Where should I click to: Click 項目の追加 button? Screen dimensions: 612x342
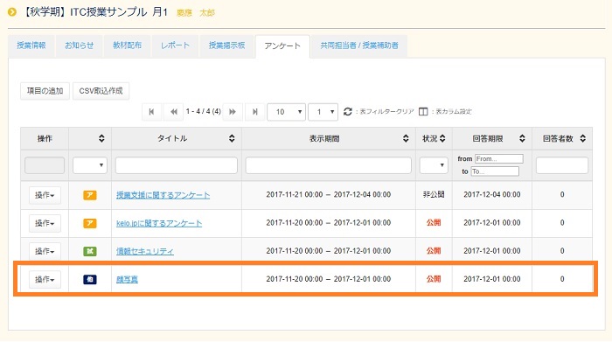[x=45, y=91]
